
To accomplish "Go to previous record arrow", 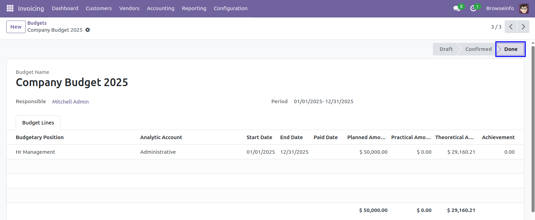I will pyautogui.click(x=511, y=27).
